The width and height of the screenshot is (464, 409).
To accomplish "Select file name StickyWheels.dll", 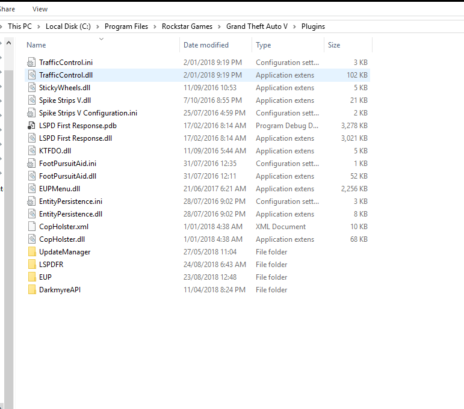I will point(64,88).
